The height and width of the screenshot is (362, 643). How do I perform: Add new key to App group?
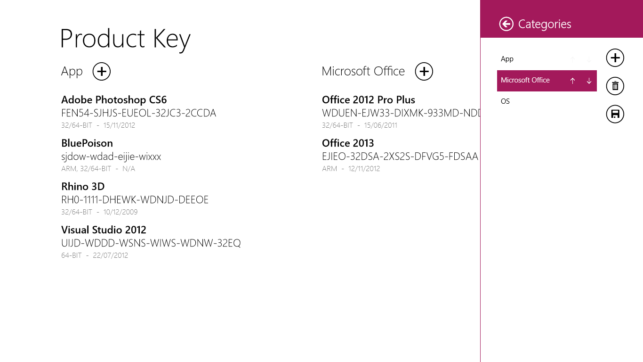click(x=102, y=72)
